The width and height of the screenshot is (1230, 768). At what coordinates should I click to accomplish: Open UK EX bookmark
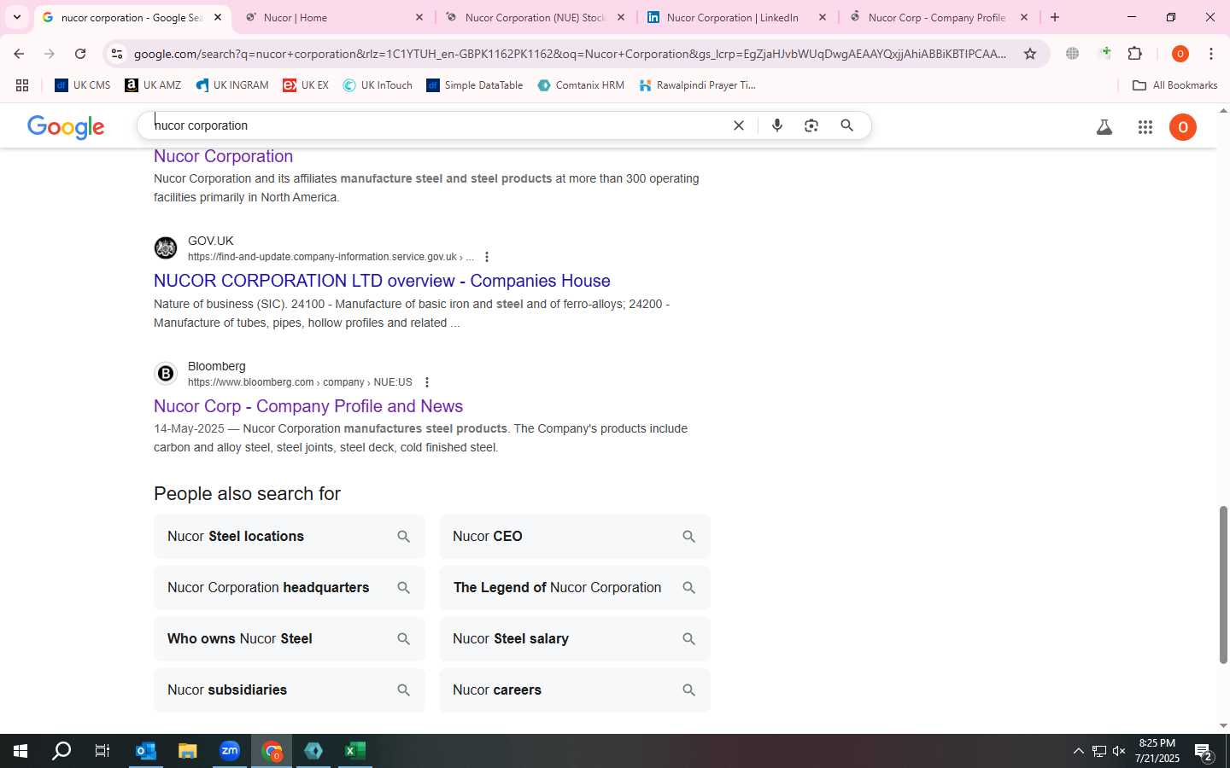306,85
